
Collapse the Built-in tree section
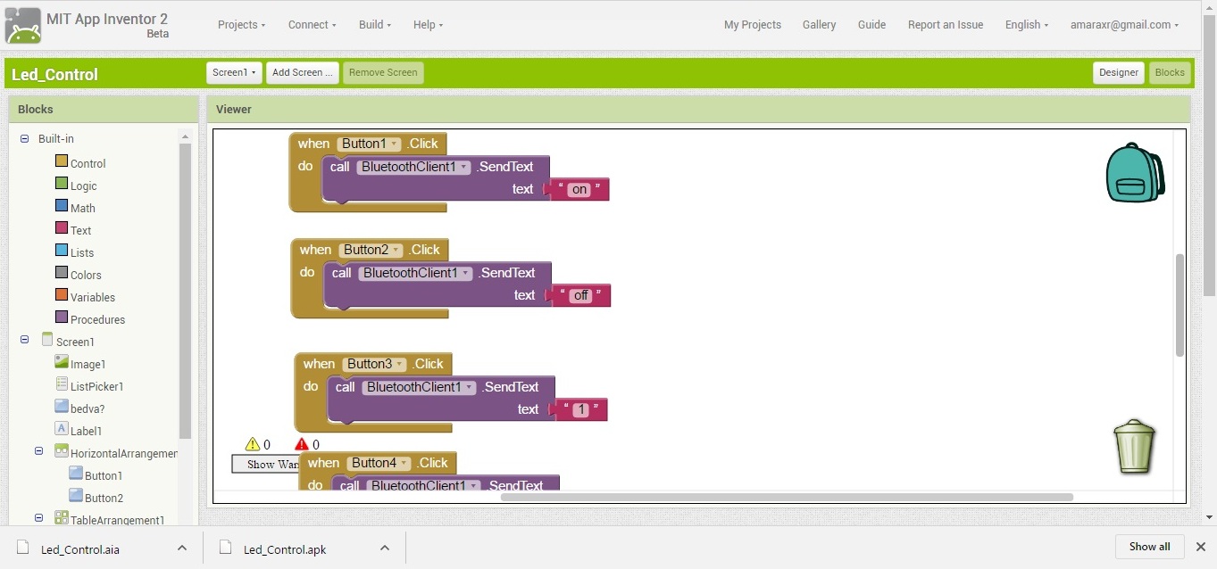point(24,139)
